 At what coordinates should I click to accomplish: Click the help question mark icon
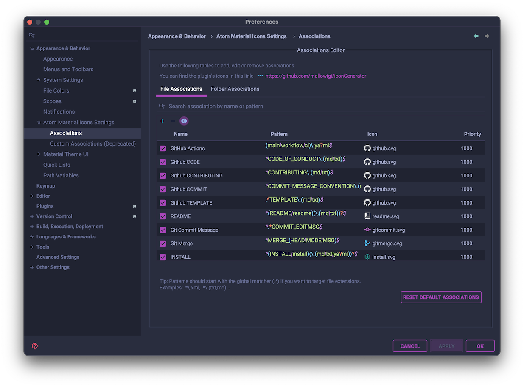34,345
